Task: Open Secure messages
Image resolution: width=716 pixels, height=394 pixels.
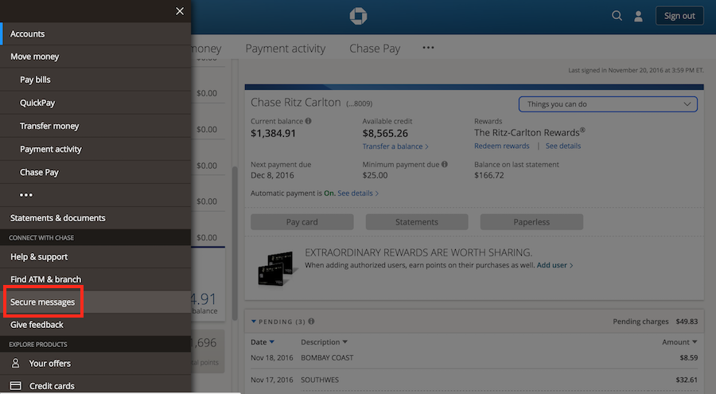Action: click(x=95, y=302)
